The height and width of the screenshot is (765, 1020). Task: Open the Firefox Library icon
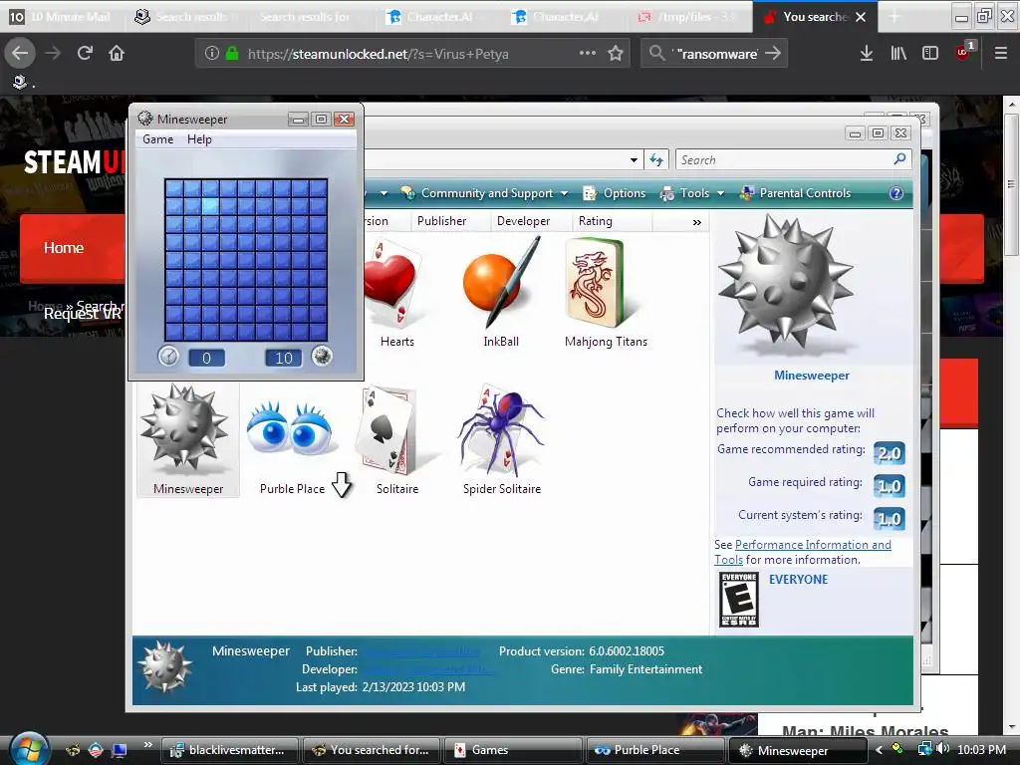click(898, 54)
